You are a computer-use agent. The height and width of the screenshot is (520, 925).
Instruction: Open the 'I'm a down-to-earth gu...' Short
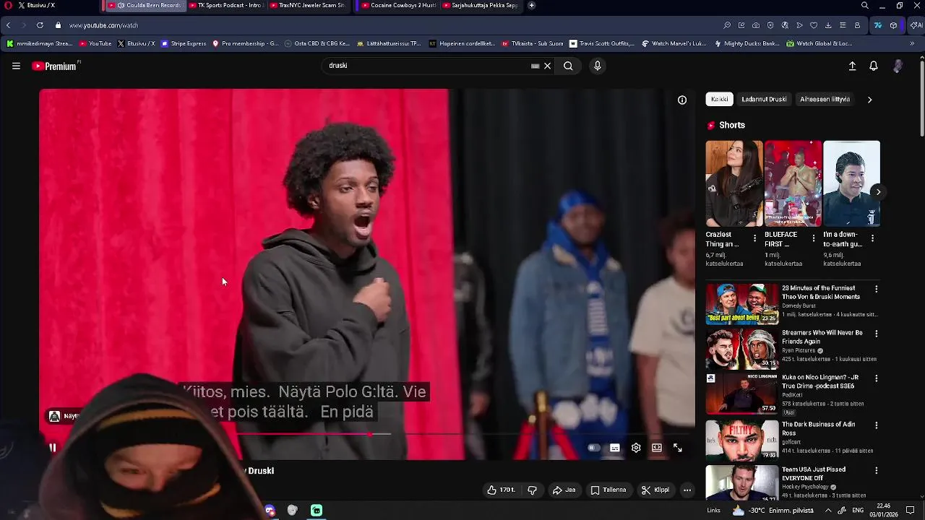coord(851,183)
